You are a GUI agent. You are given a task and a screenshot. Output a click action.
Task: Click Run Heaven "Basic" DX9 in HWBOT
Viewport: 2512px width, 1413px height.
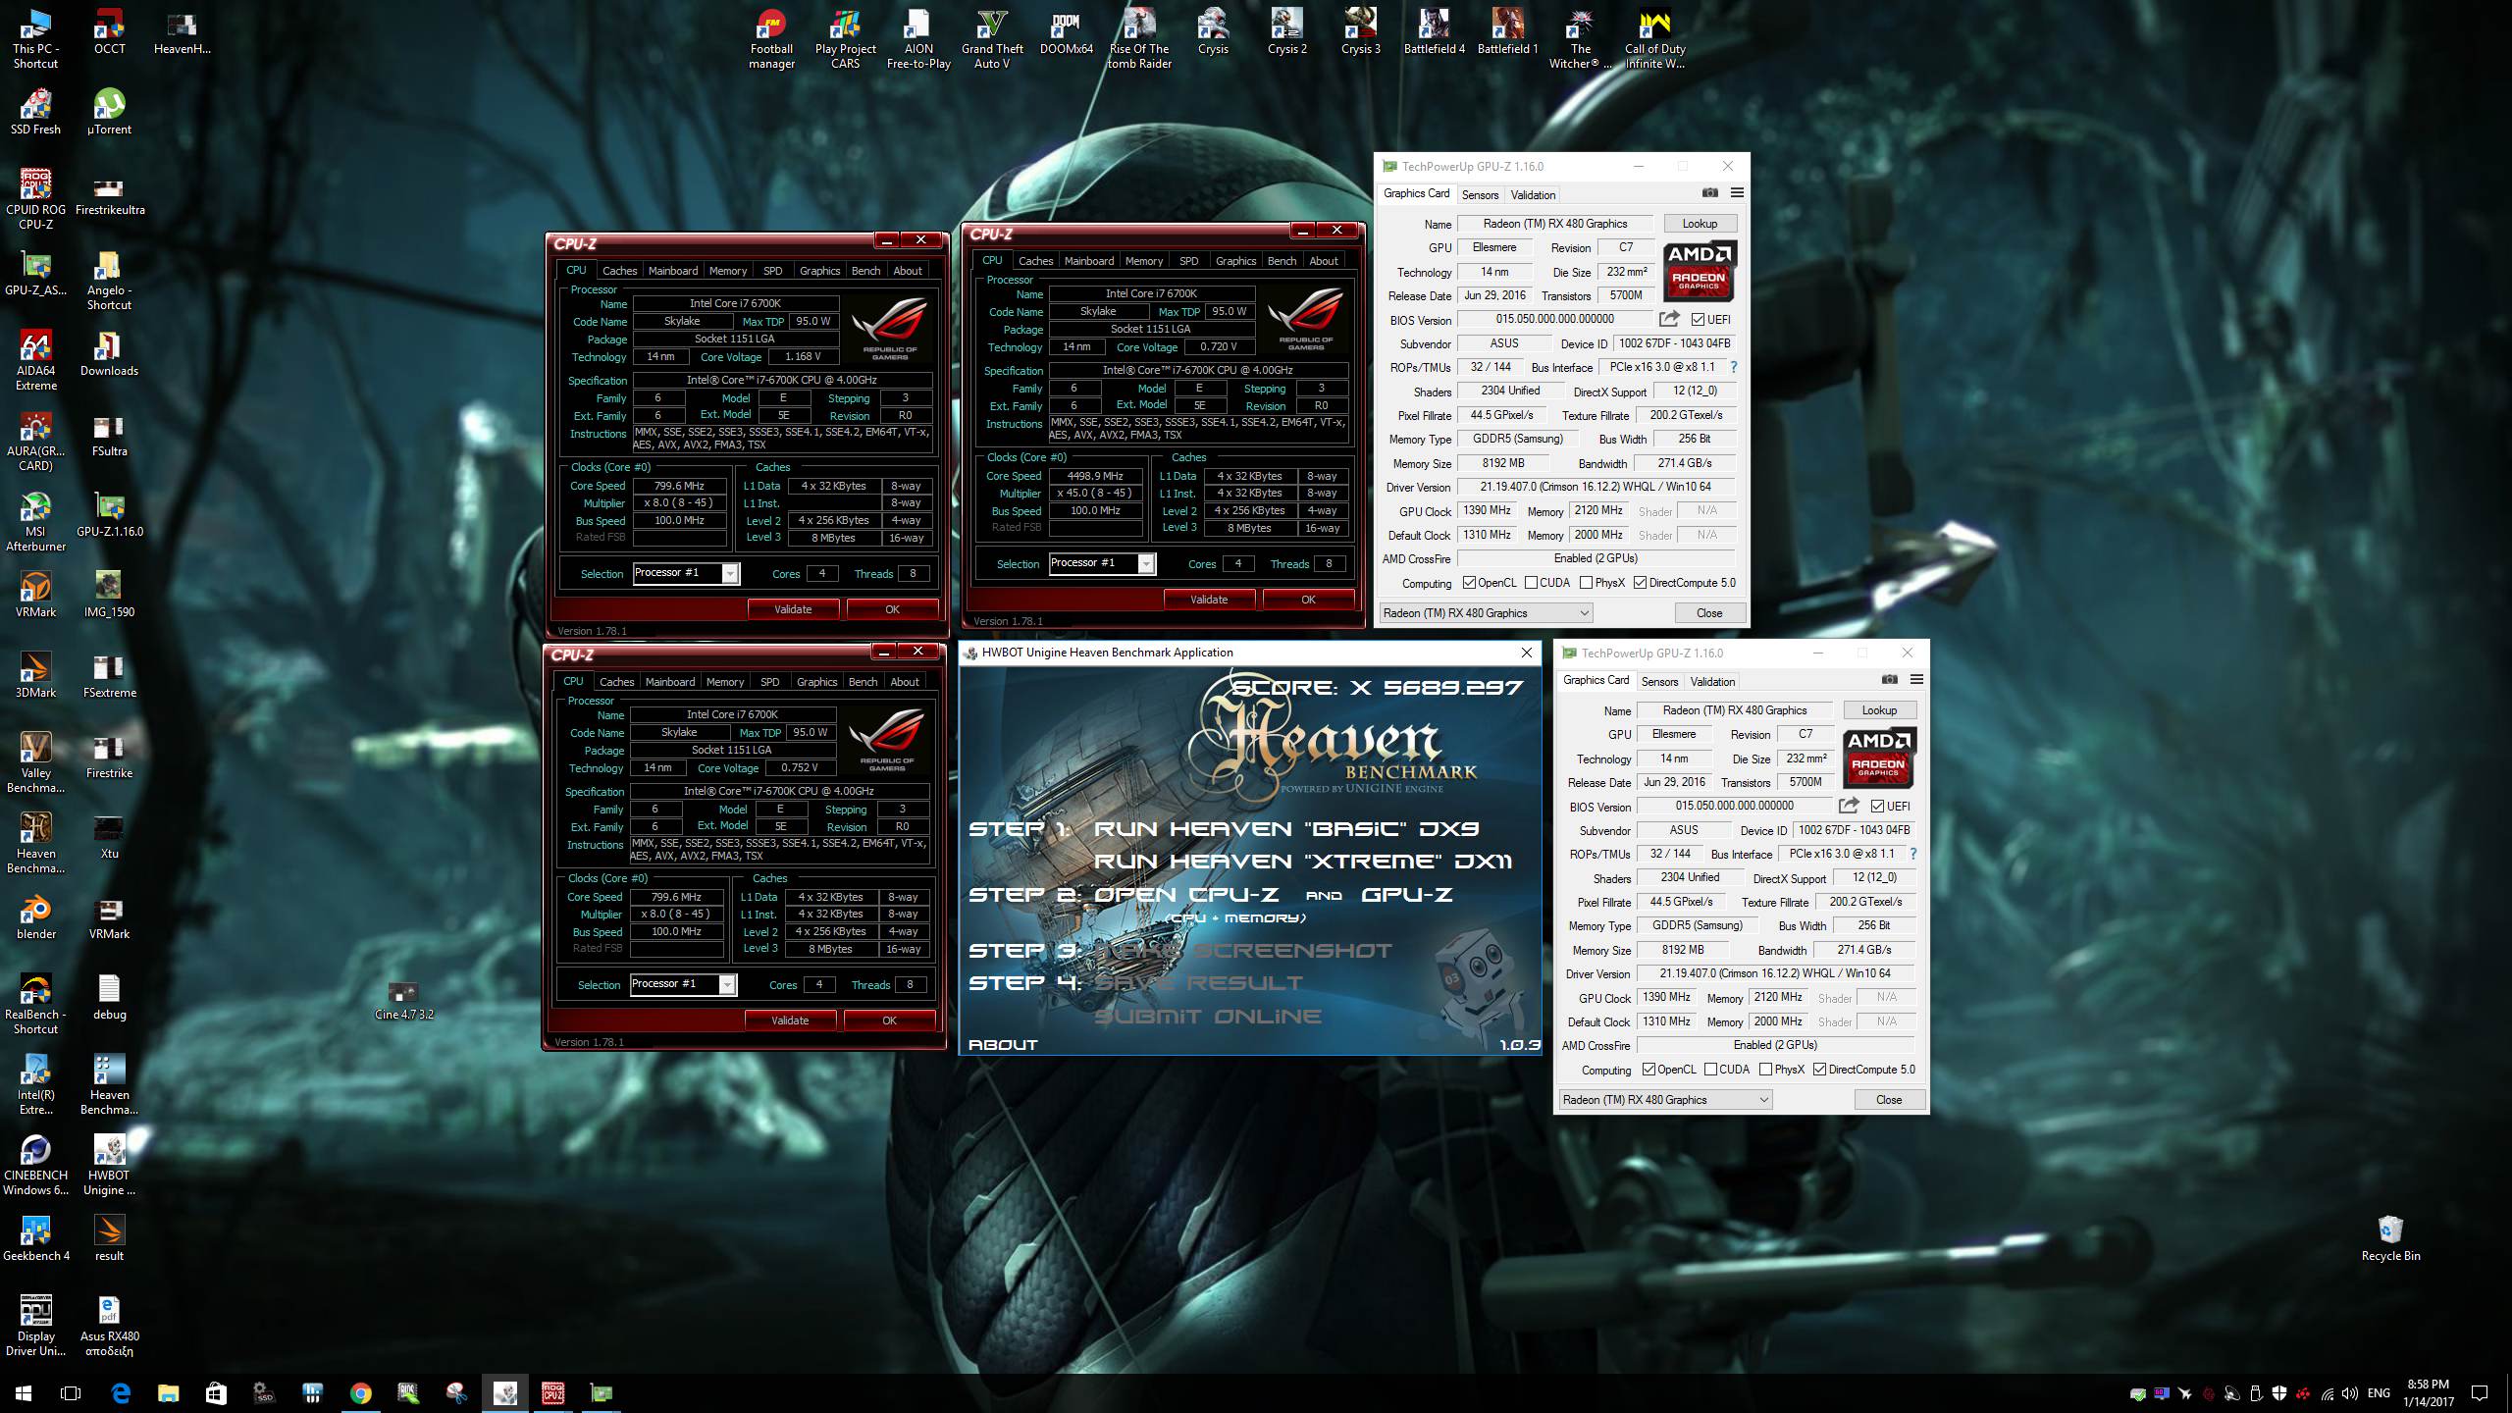[x=1286, y=829]
